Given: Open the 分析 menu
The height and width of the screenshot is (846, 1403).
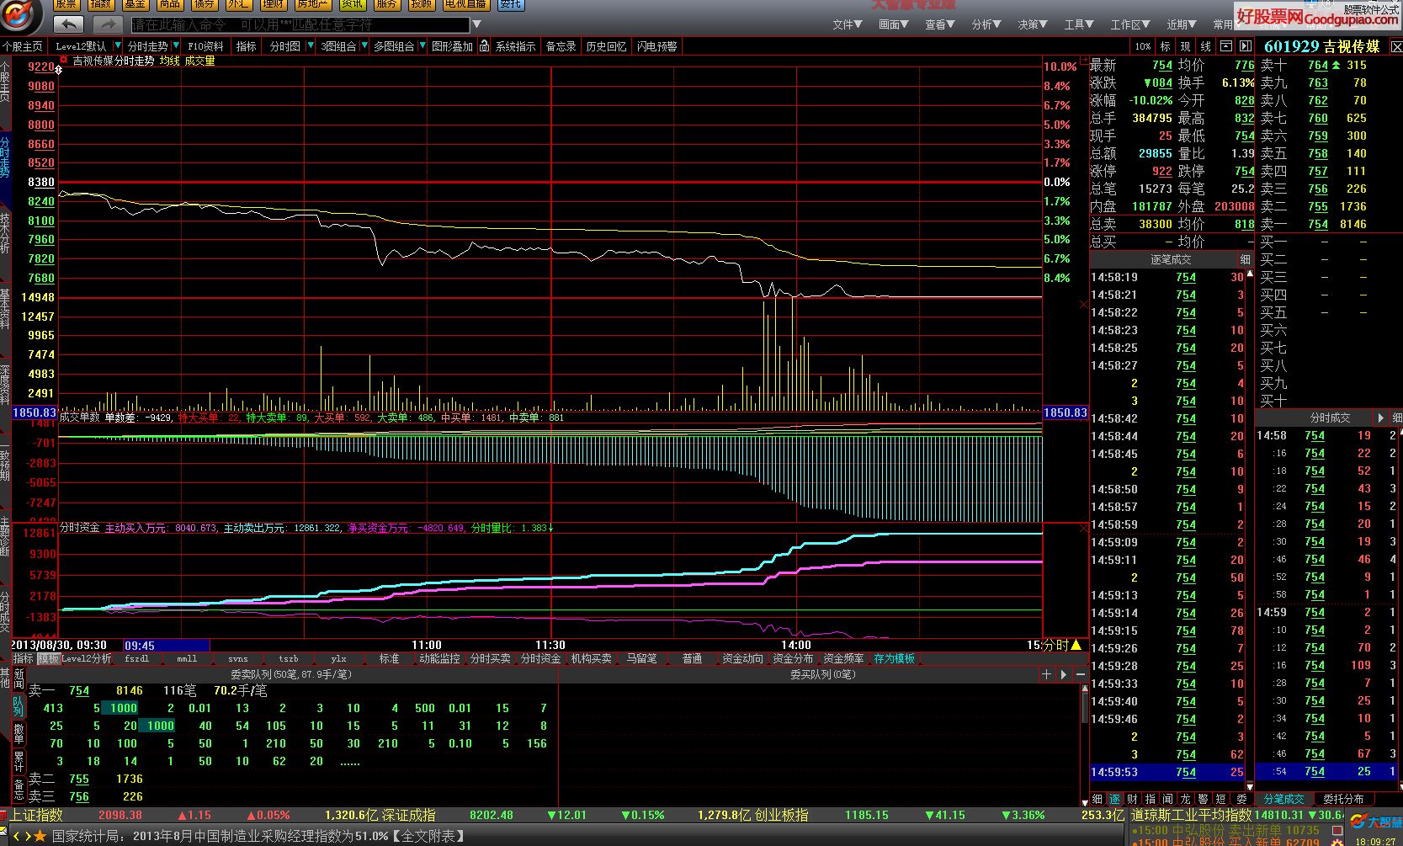Looking at the screenshot, I should coord(986,25).
